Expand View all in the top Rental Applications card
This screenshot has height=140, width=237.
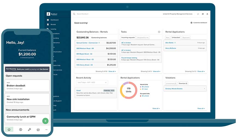click(201, 71)
